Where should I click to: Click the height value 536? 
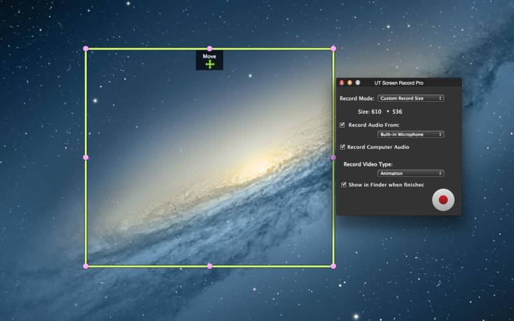(397, 112)
